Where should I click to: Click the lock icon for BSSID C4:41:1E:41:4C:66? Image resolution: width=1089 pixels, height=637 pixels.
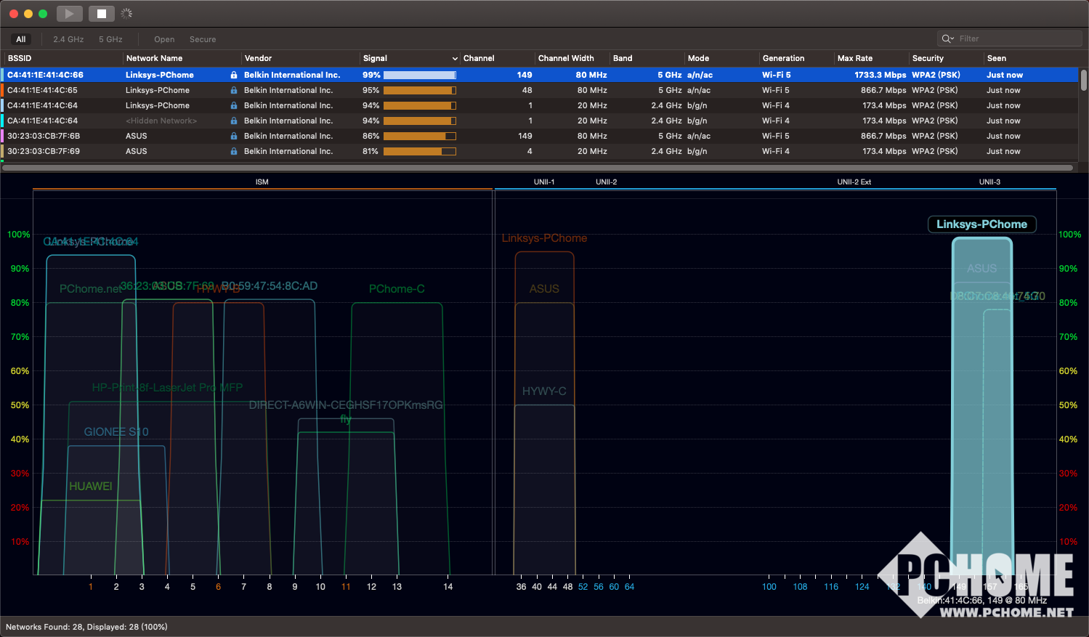(234, 75)
